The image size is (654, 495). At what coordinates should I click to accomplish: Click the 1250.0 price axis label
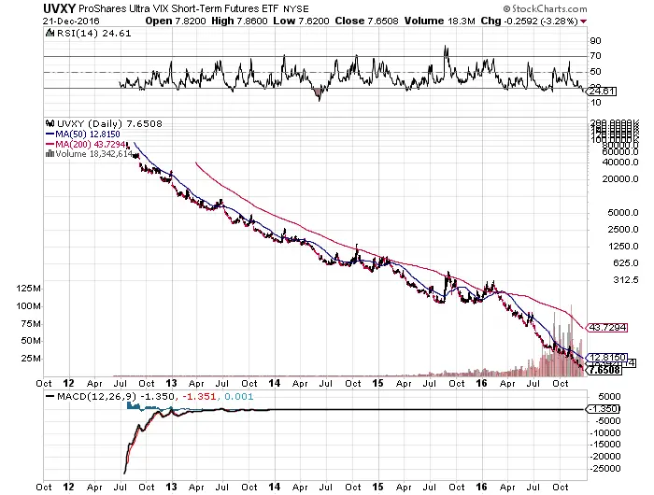click(x=623, y=246)
